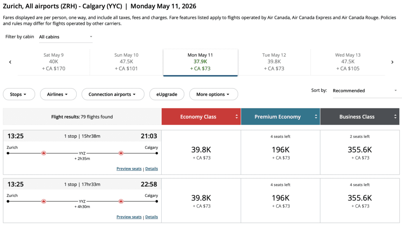Click the next dates right arrow
402x226 pixels.
pyautogui.click(x=392, y=62)
